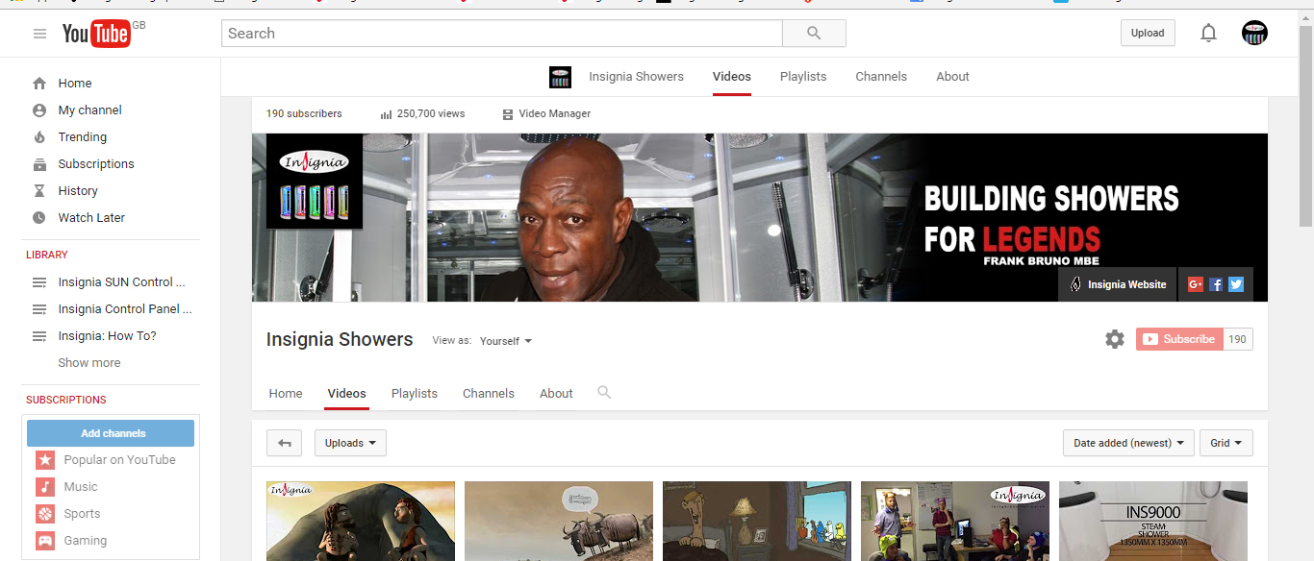Click the search magnifier button
The image size is (1314, 561).
point(814,33)
